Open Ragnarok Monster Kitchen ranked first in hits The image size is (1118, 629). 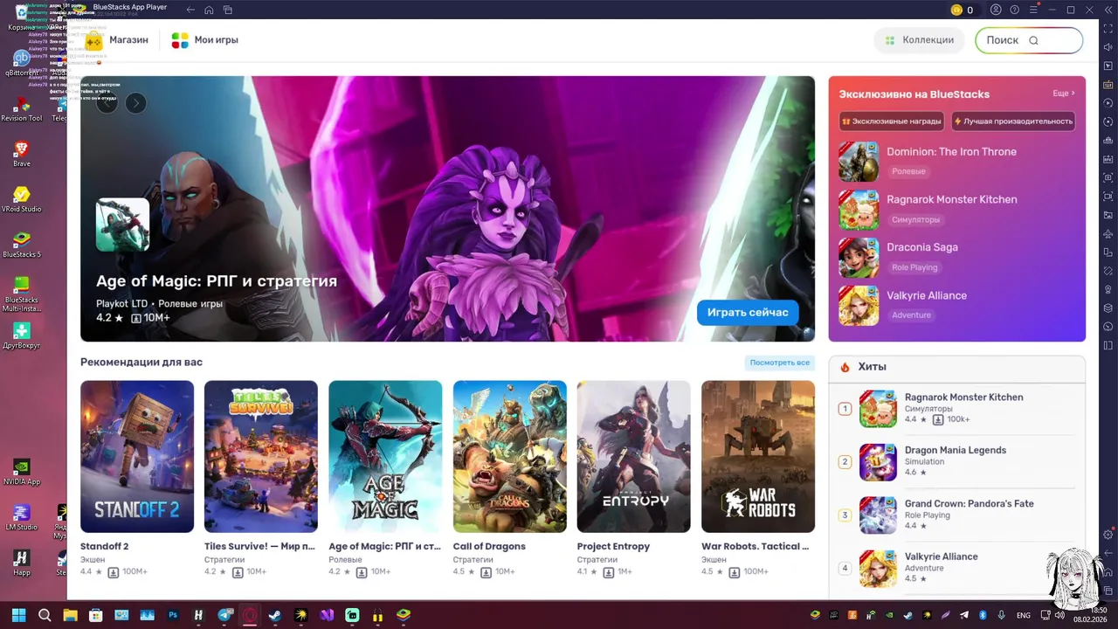pyautogui.click(x=956, y=409)
